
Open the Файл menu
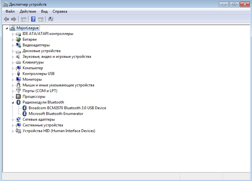point(10,11)
